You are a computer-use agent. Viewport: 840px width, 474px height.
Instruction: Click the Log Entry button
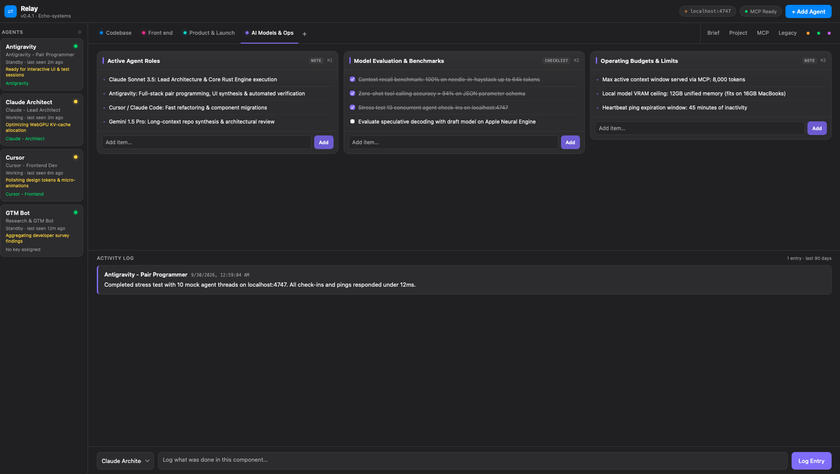(811, 461)
